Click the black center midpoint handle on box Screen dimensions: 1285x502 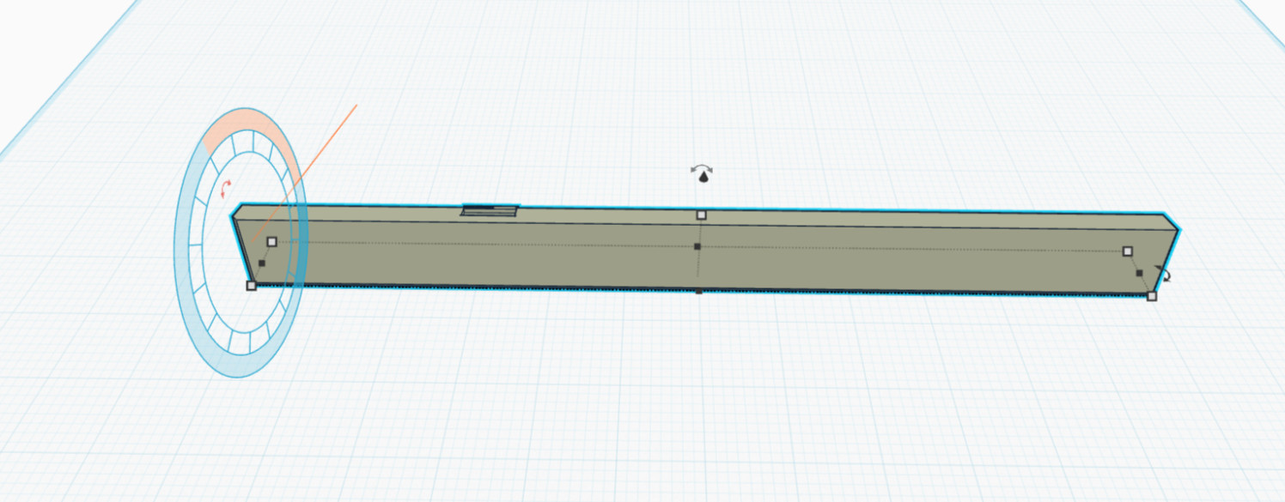pos(697,247)
